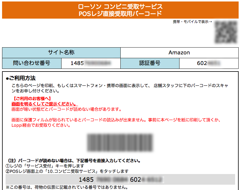The width and height of the screenshot is (241, 190).
Task: Click the 画面に保護フィルムが貼られていると warning line
Action: tap(116, 120)
